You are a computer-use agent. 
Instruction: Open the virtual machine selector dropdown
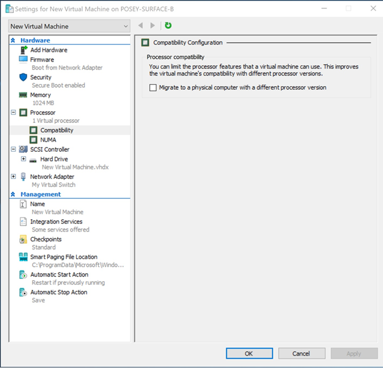coord(126,26)
